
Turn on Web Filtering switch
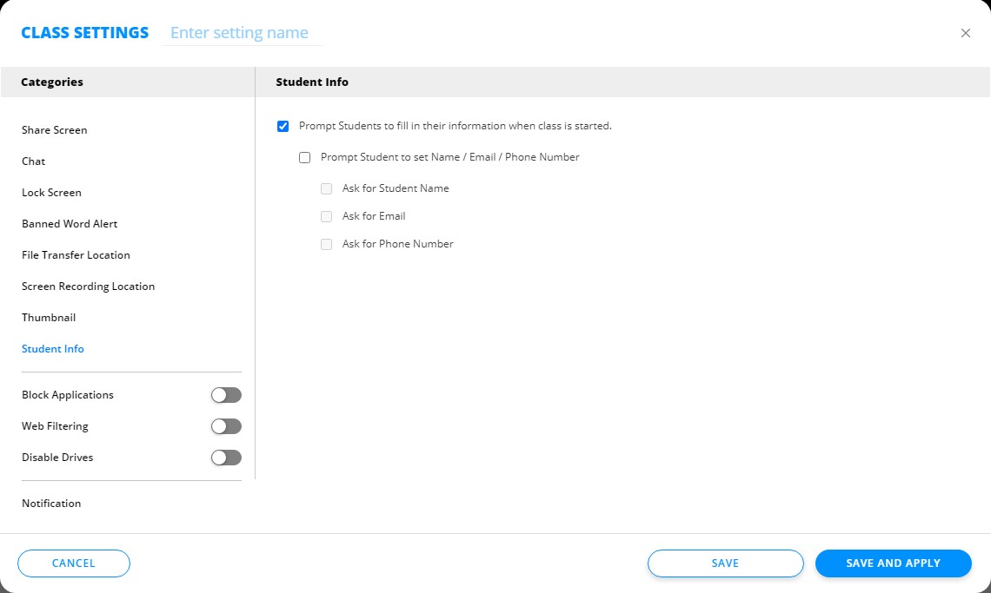tap(226, 426)
